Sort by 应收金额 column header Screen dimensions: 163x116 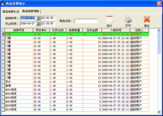pos(92,30)
